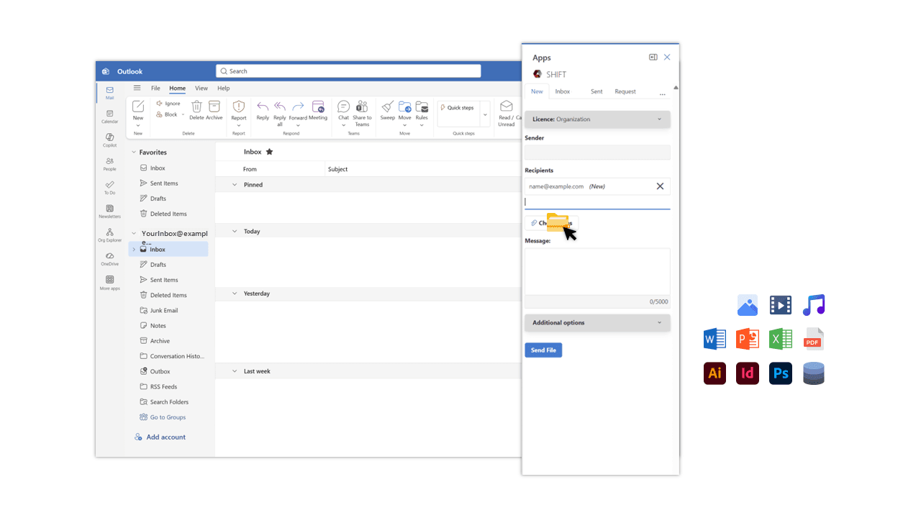The width and height of the screenshot is (921, 518).
Task: Click the New mail ribbon icon
Action: click(138, 106)
